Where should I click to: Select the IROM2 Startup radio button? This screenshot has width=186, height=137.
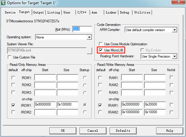(x=85, y=112)
